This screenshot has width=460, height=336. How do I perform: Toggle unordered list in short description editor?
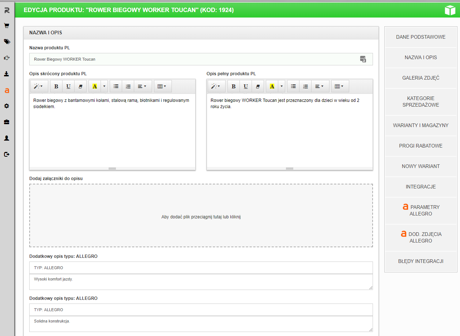(x=116, y=87)
